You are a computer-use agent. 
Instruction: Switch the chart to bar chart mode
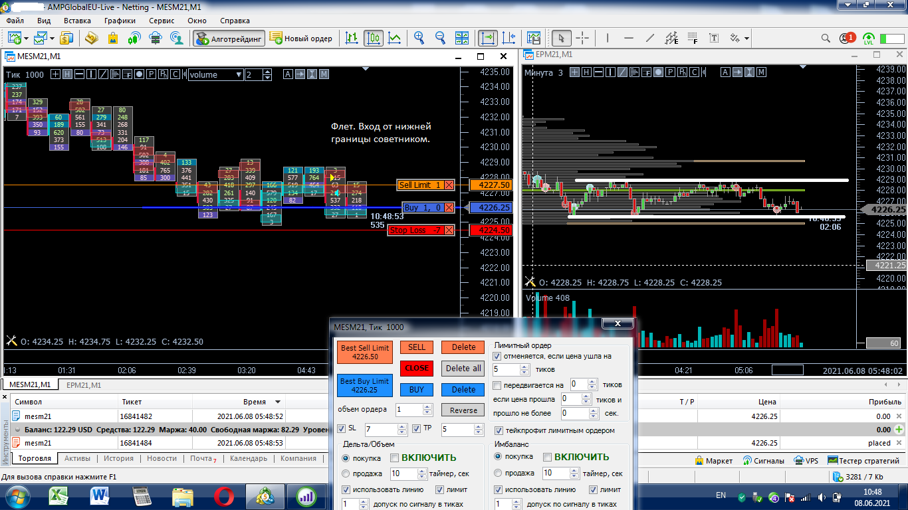pos(352,38)
